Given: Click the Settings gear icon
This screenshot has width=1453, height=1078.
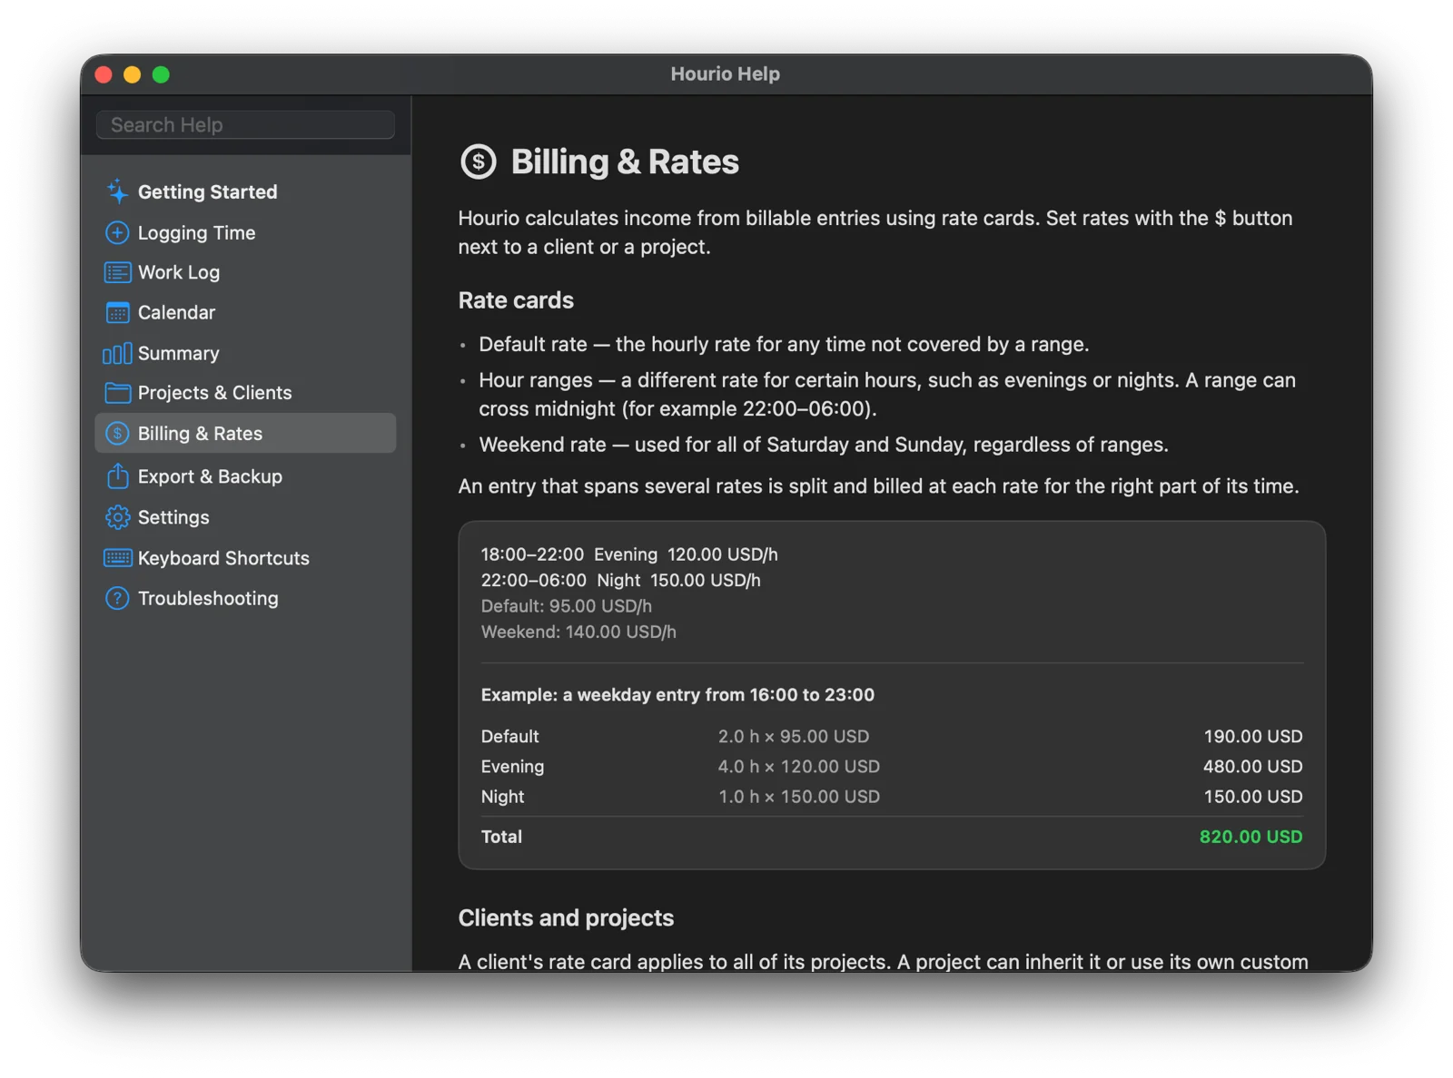Looking at the screenshot, I should point(117,517).
